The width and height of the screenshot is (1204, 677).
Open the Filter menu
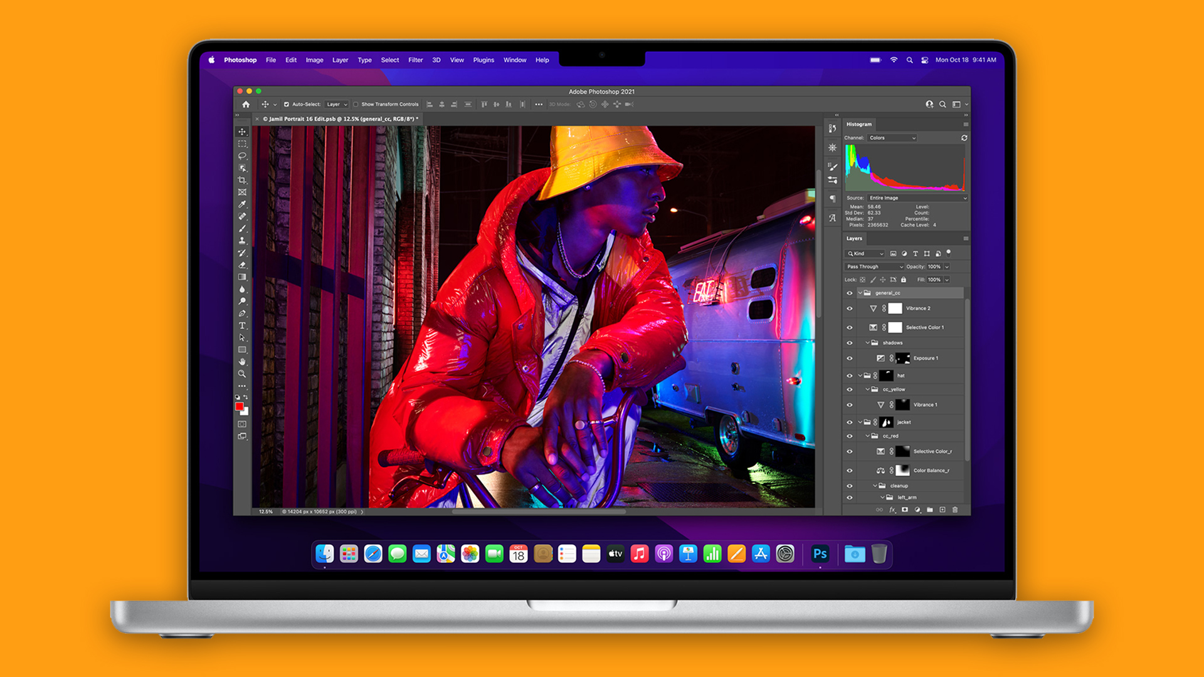coord(415,60)
